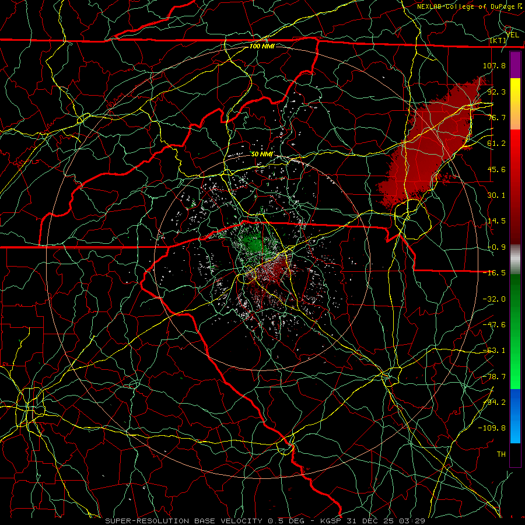525x525 pixels.
Task: Click the -32.0 velocity scale value
Action: [494, 299]
